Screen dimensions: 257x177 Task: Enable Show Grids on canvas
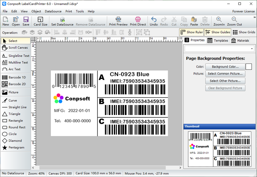pos(244,32)
